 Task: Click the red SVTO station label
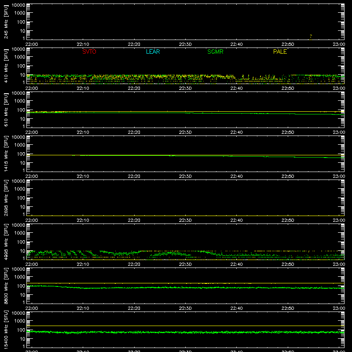pos(89,51)
